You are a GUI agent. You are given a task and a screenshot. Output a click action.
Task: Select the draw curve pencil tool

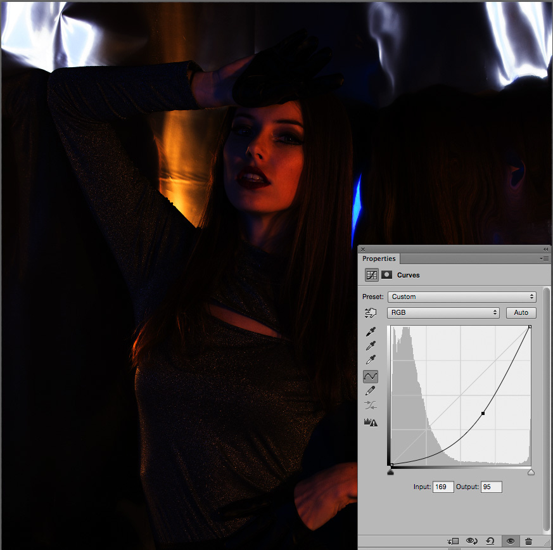pos(371,390)
